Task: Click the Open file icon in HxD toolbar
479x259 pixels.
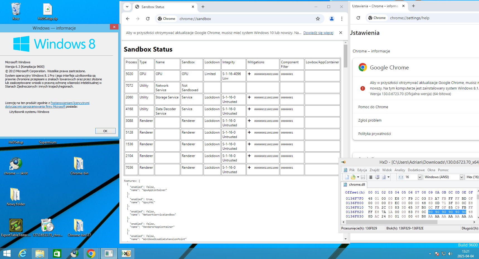Action: click(353, 177)
